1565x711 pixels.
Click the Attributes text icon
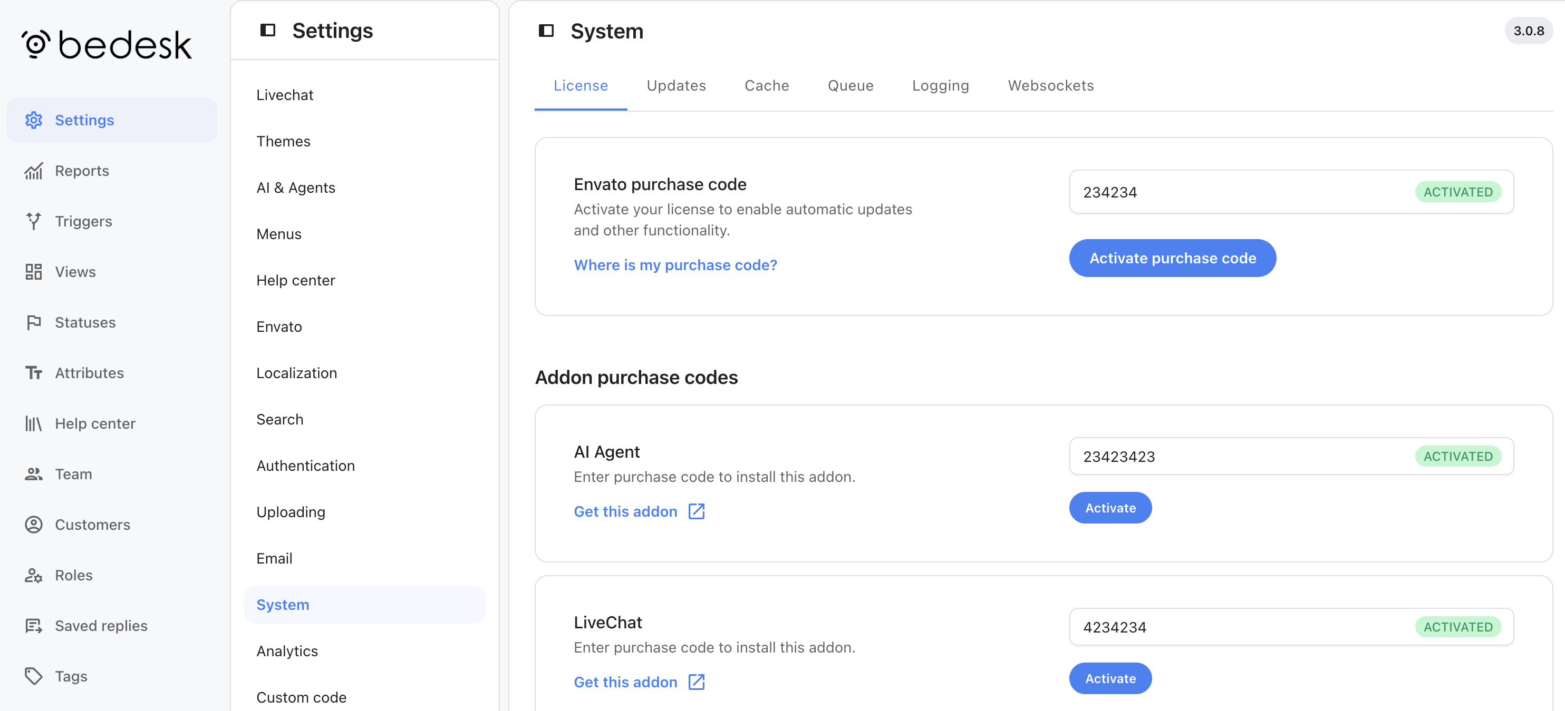pyautogui.click(x=33, y=373)
